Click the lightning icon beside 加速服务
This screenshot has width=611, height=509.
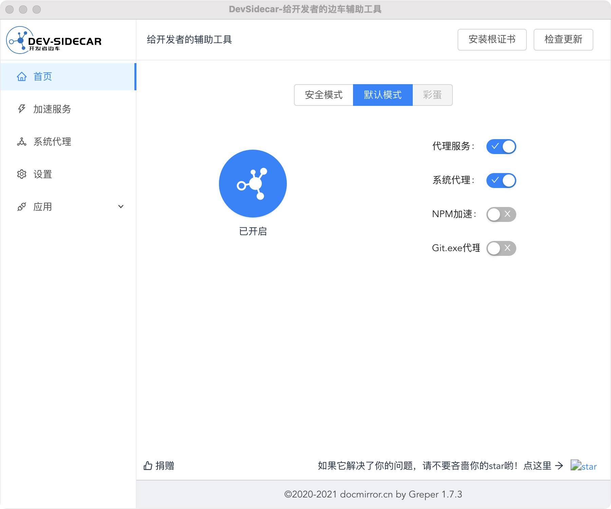point(22,109)
